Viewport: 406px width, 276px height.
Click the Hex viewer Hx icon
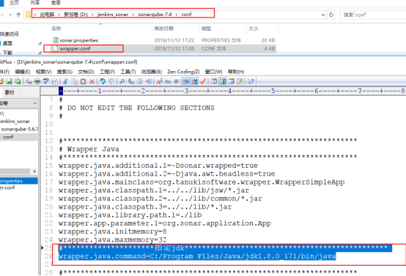tap(168, 81)
